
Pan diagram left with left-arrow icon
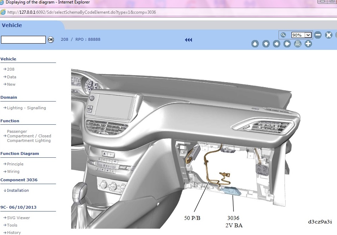tap(276, 44)
